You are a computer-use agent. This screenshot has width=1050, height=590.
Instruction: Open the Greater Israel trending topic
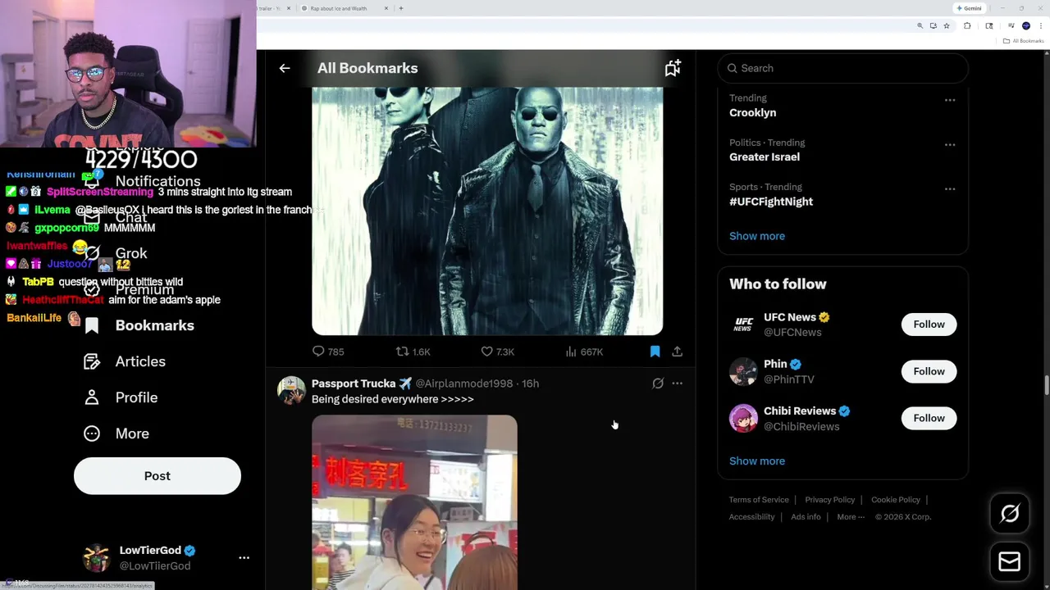coord(765,157)
